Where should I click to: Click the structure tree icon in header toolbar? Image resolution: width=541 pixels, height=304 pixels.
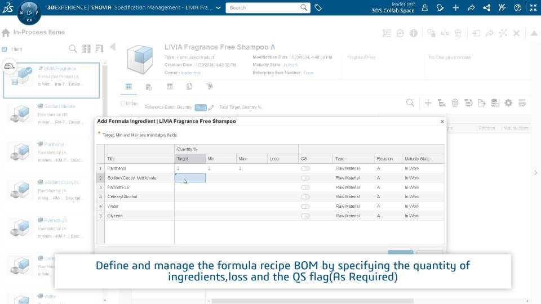(387, 33)
